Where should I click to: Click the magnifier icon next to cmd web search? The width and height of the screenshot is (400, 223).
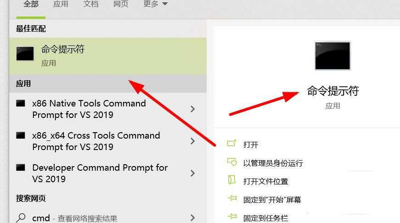(x=21, y=217)
